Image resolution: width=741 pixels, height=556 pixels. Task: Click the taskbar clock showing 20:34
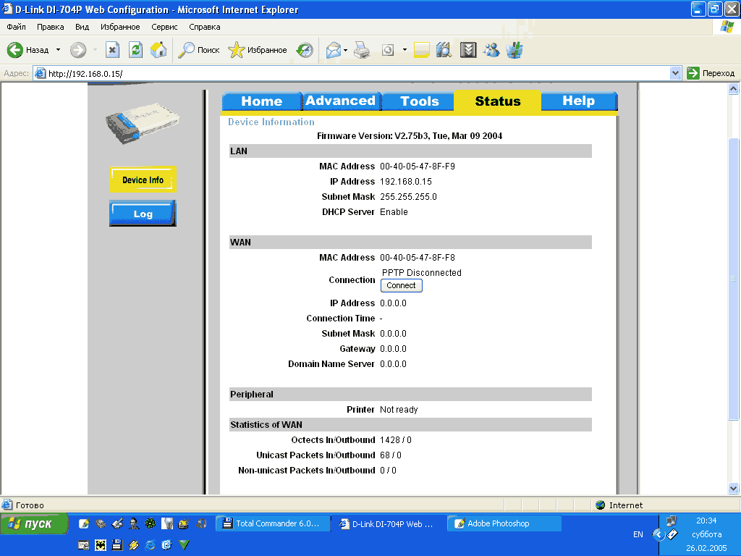pyautogui.click(x=706, y=521)
